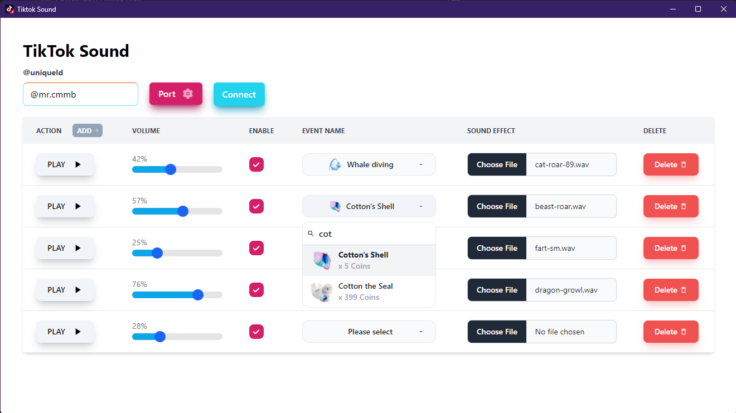Click the 42% volume slider handle
The height and width of the screenshot is (413, 736).
pos(171,169)
